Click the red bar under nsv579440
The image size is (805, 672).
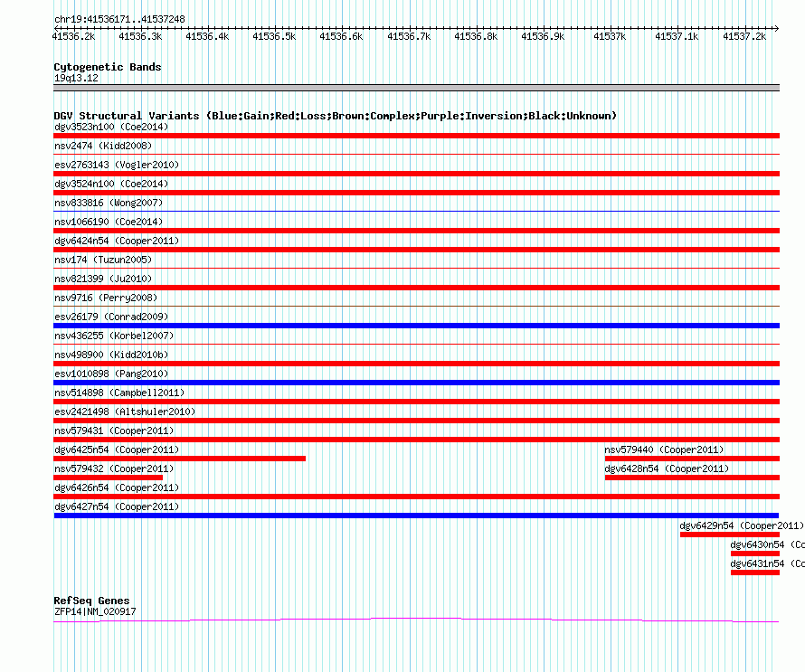click(x=692, y=459)
